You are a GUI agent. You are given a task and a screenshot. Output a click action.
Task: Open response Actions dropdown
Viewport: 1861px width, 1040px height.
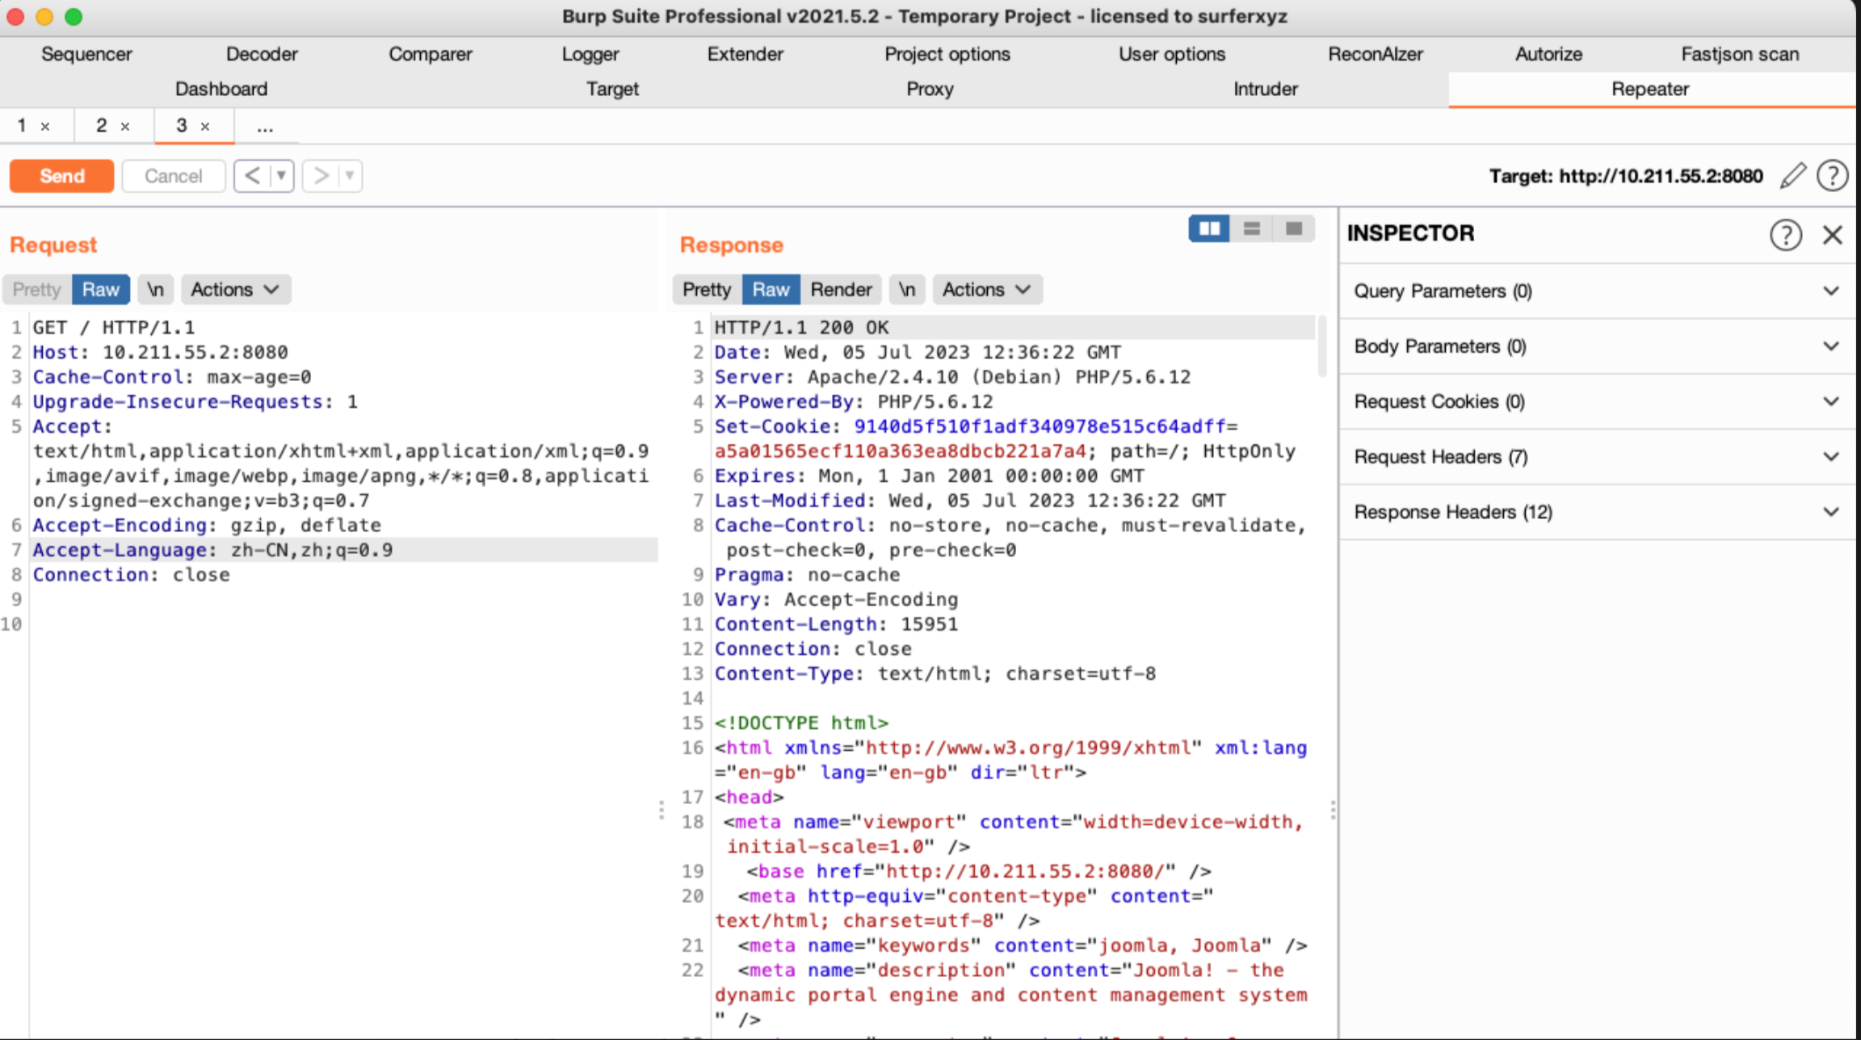coord(987,290)
